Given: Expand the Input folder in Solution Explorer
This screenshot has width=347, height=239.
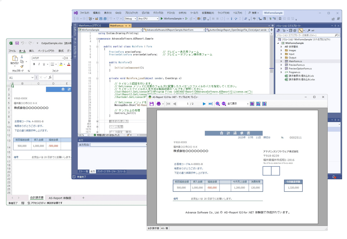Looking at the screenshot, I should tap(281, 54).
